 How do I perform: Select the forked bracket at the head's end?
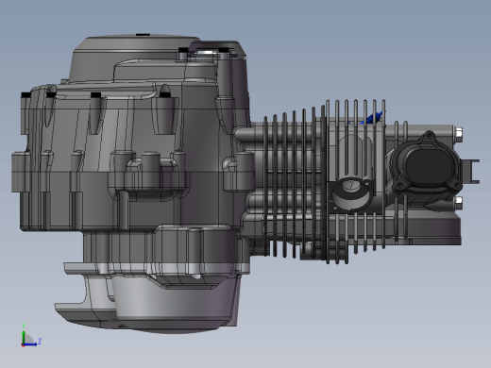(471, 171)
